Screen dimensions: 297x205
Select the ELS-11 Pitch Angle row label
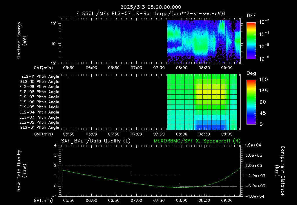pos(40,77)
